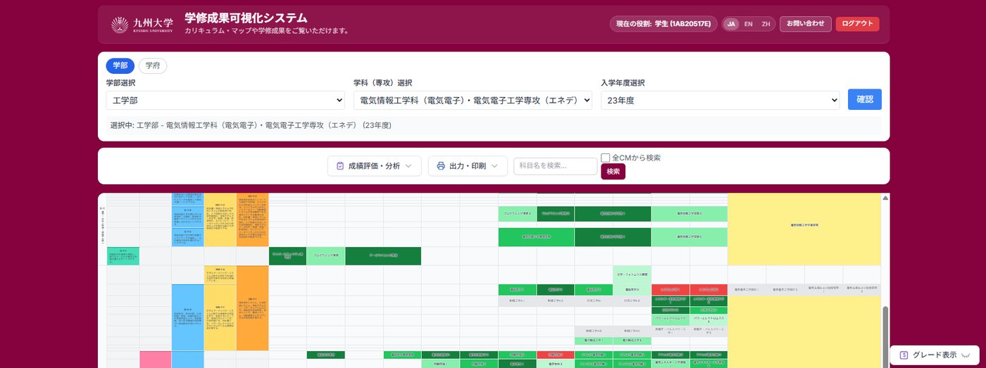The height and width of the screenshot is (368, 986).
Task: Open the 学科（専攻）選択 dropdown
Action: click(473, 100)
